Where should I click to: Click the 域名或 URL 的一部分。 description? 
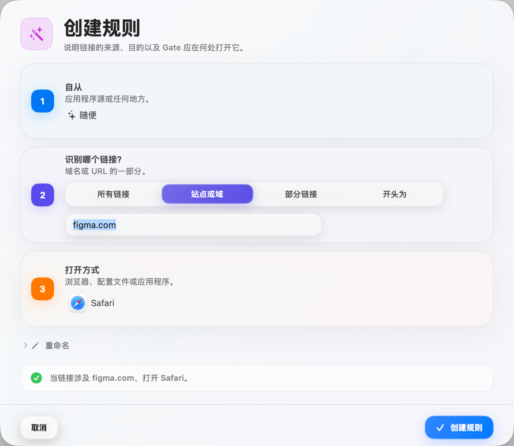pos(106,171)
